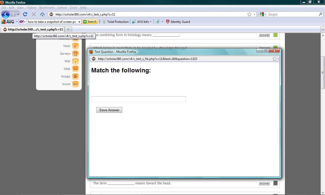Open the Bookmarks menu
325x195 pixels.
pyautogui.click(x=47, y=8)
